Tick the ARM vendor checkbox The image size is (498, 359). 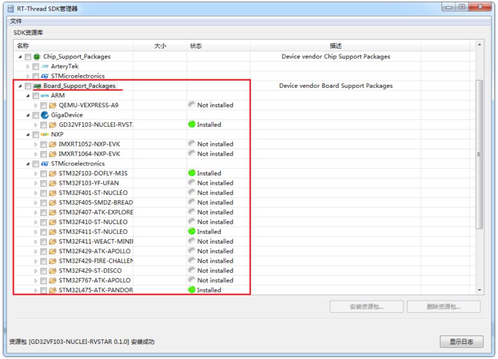[x=36, y=96]
